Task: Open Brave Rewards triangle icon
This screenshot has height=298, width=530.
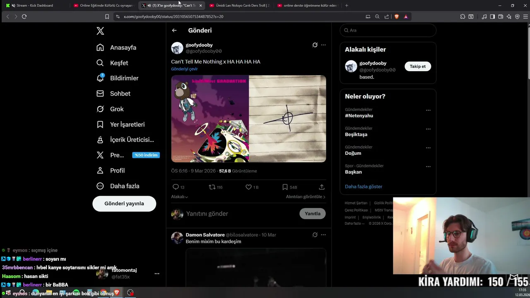Action: click(x=406, y=17)
